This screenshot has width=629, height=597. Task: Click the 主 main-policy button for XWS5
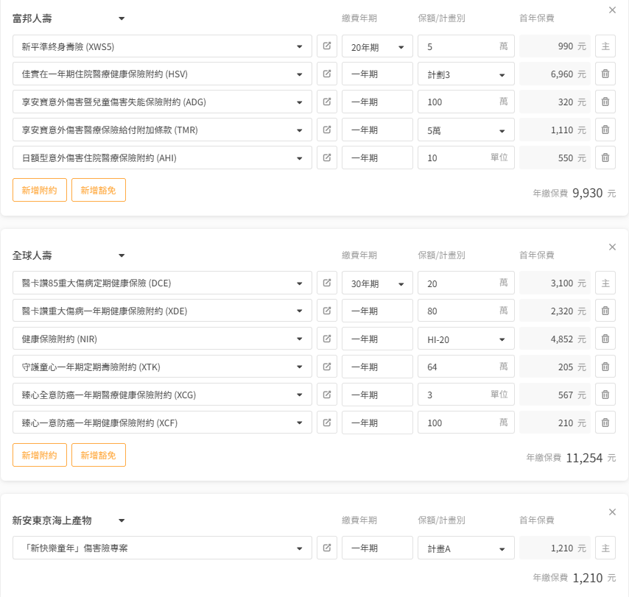pyautogui.click(x=605, y=46)
